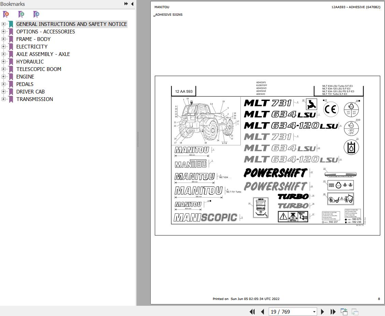Expand the FRAME - BODY node
Screen dimensions: 385x316
(3, 39)
